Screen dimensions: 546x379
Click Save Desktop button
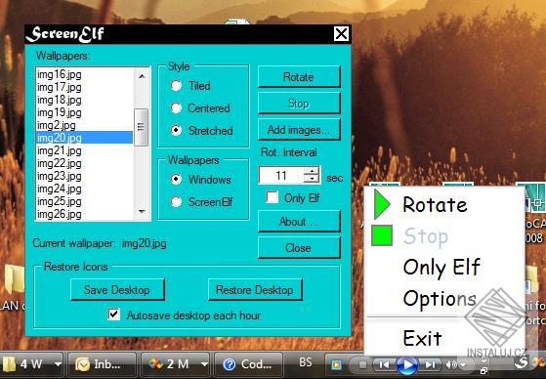(117, 289)
